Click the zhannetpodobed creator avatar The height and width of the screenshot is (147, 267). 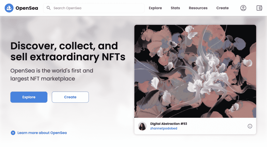(142, 126)
